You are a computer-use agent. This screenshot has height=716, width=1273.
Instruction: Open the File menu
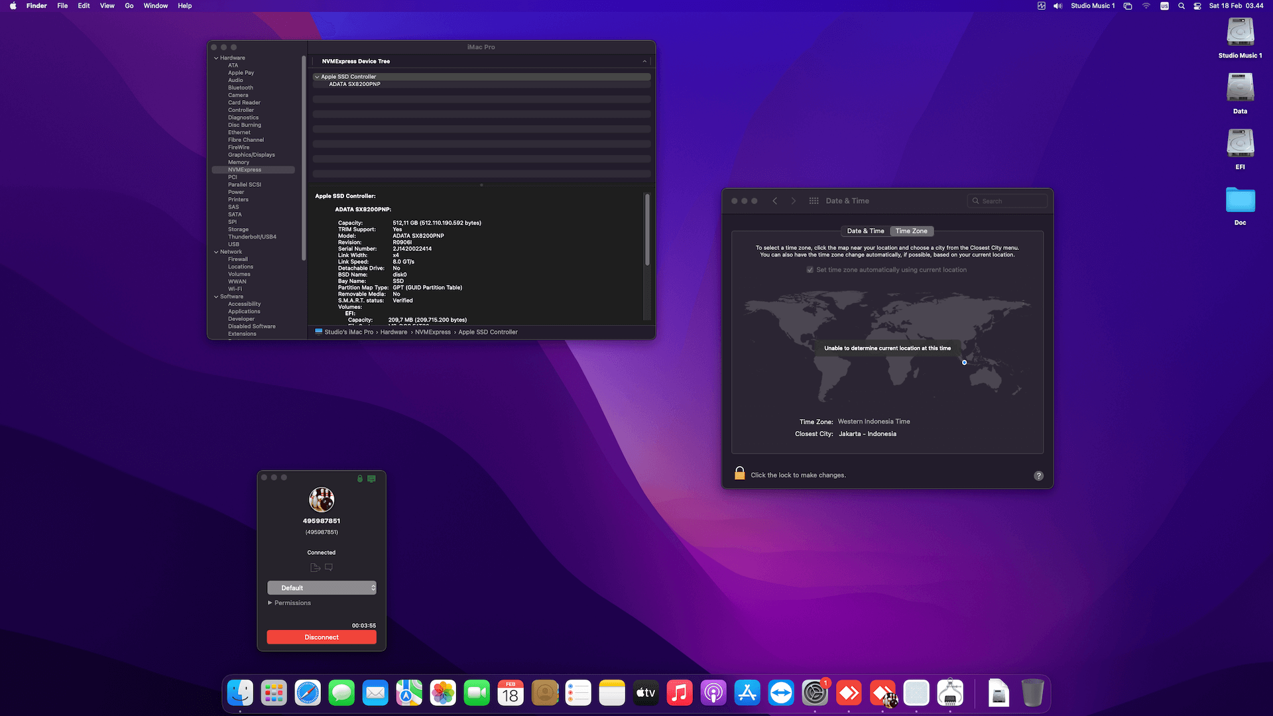click(62, 6)
